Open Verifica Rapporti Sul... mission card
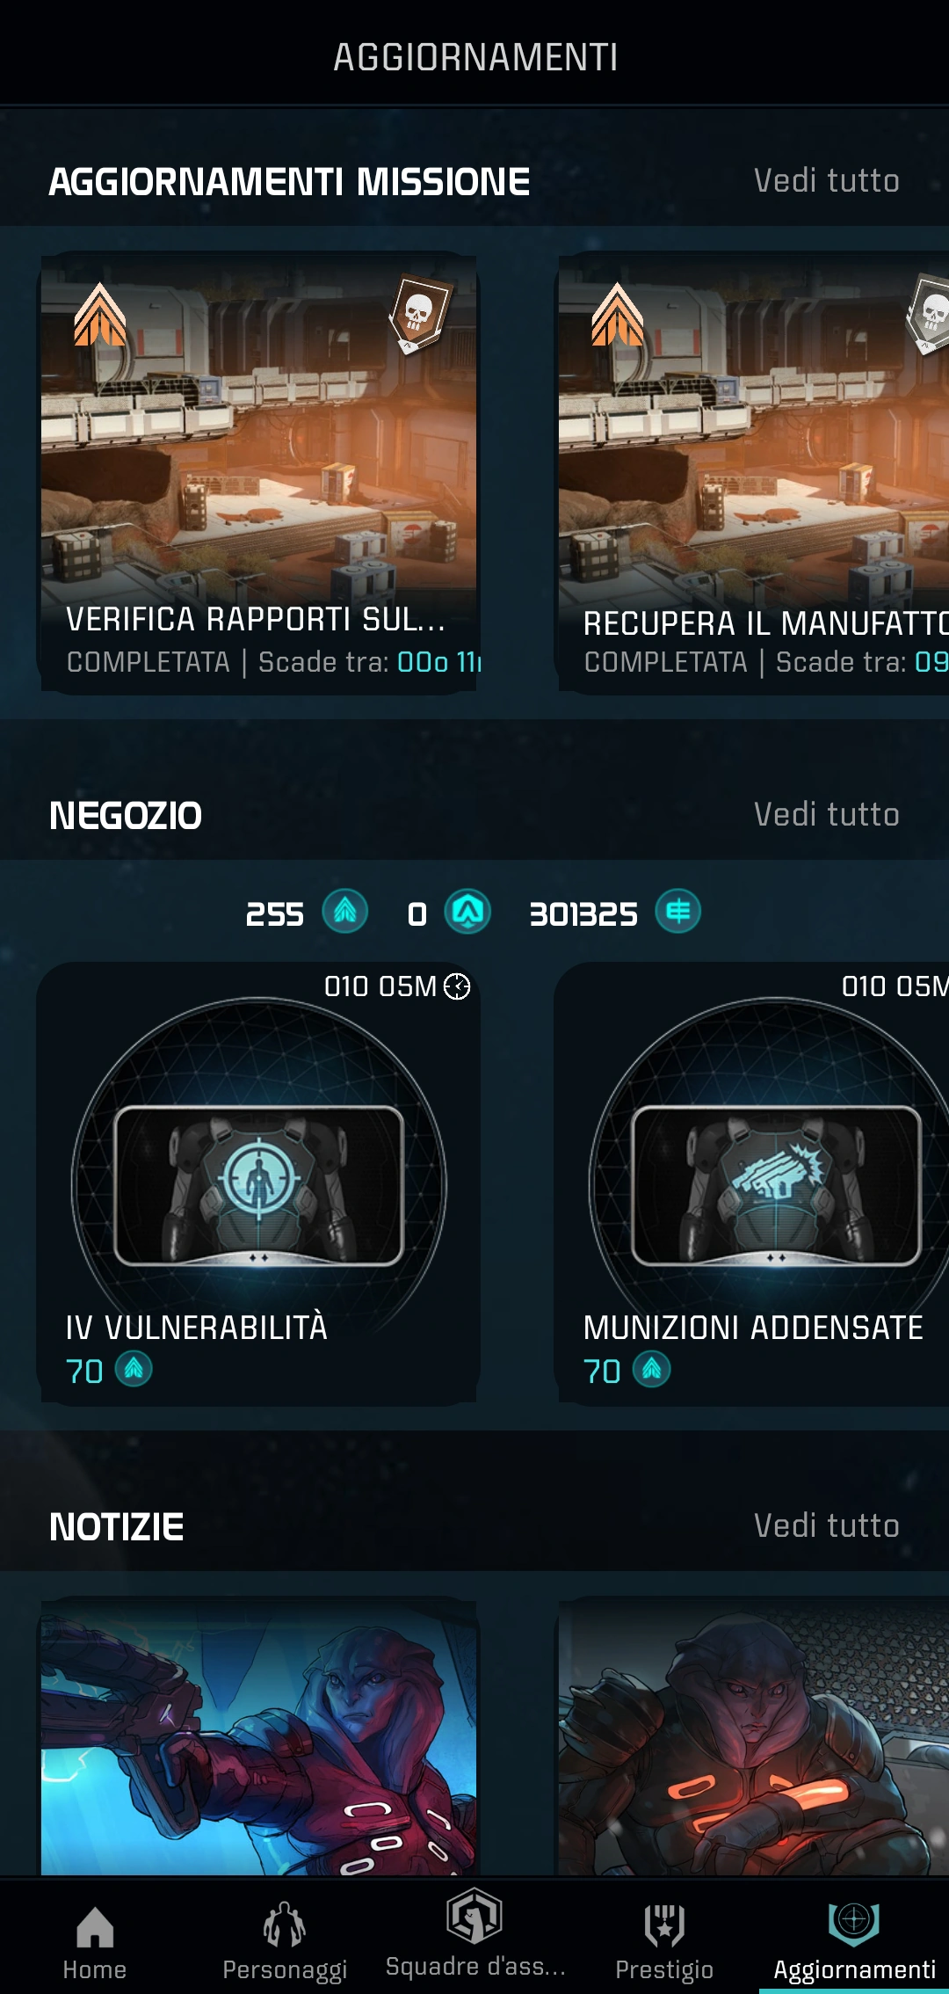 258,473
